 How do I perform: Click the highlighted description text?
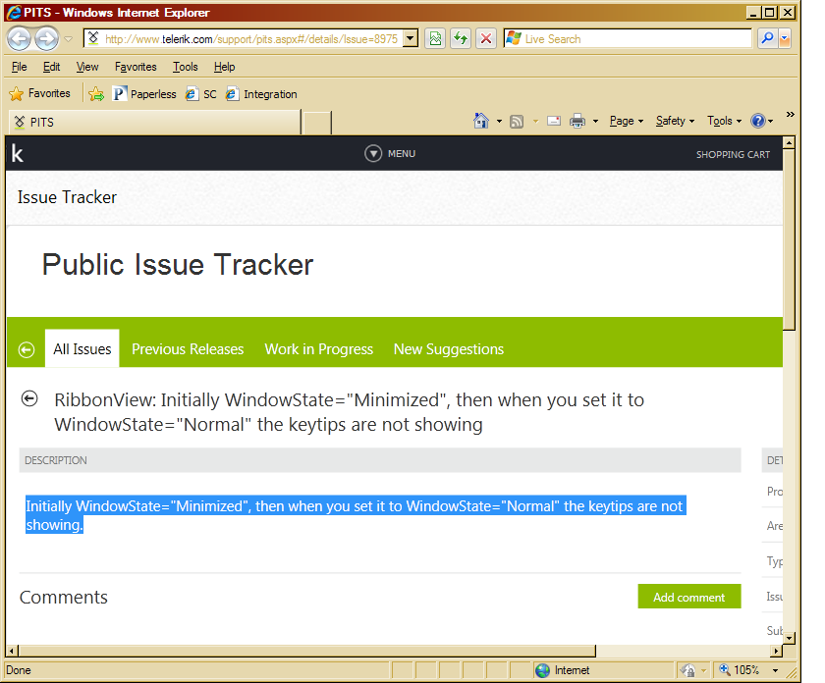point(356,515)
